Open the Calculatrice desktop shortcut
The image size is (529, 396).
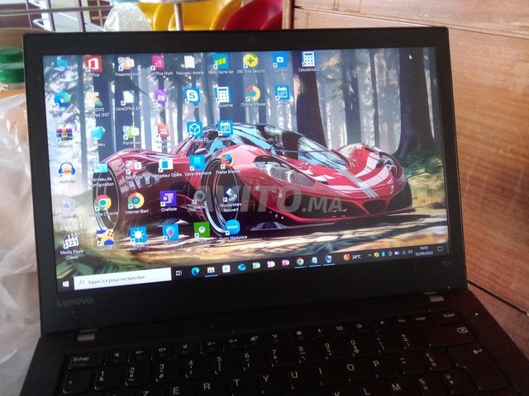(x=222, y=97)
